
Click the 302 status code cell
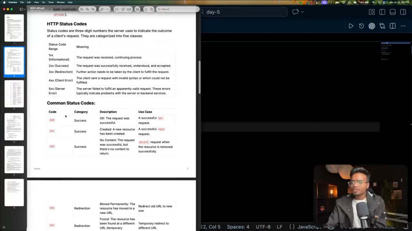(x=52, y=226)
